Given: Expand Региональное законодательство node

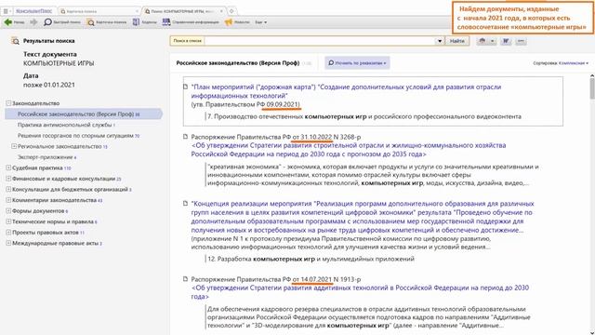Looking at the screenshot, I should pos(14,146).
